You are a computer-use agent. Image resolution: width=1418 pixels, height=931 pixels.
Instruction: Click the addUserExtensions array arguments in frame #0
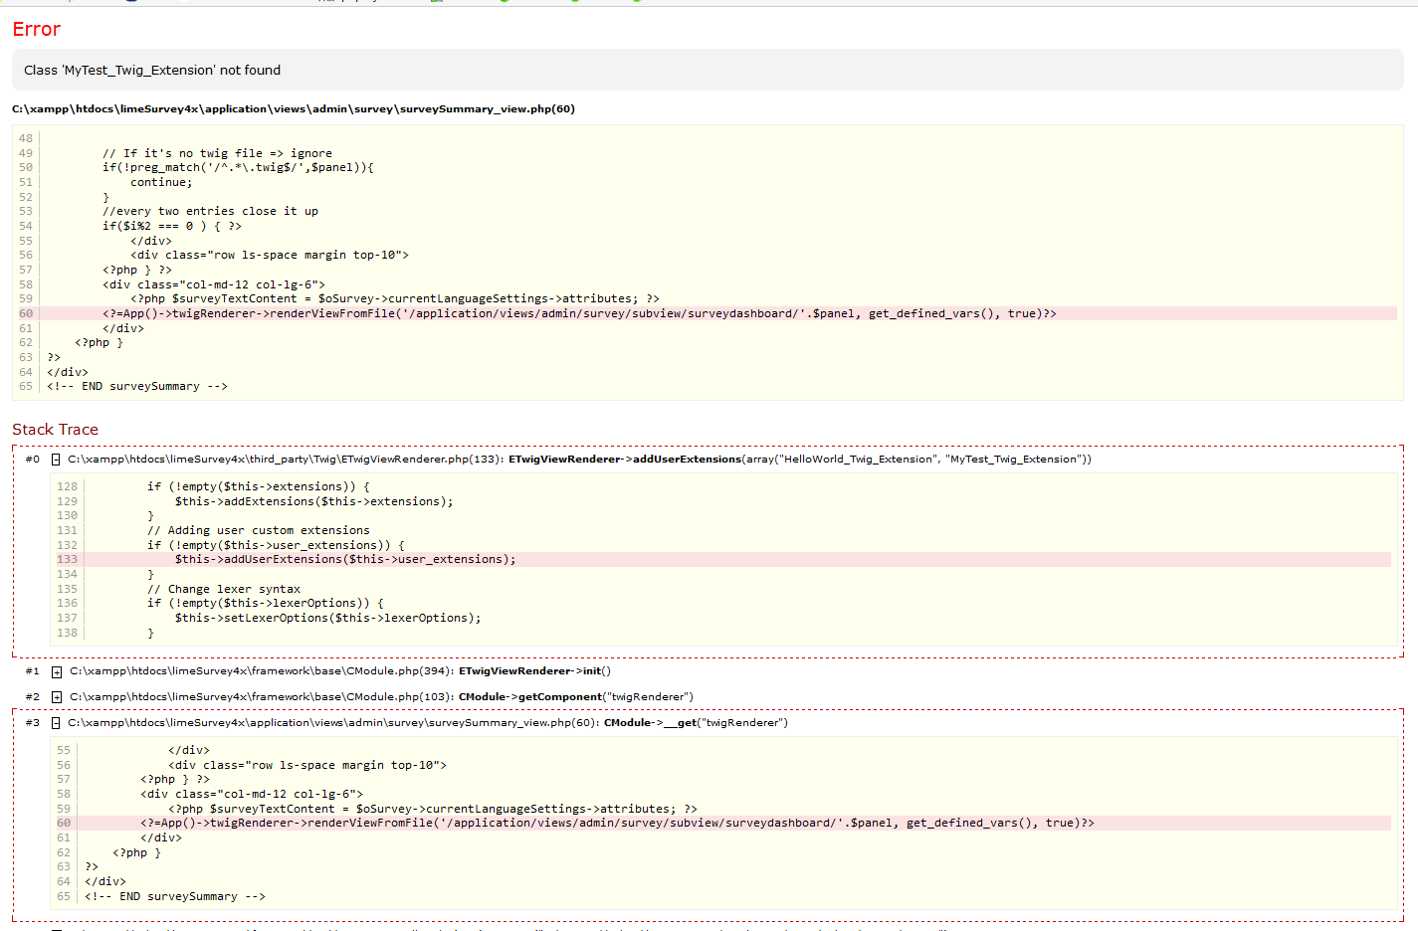(915, 460)
